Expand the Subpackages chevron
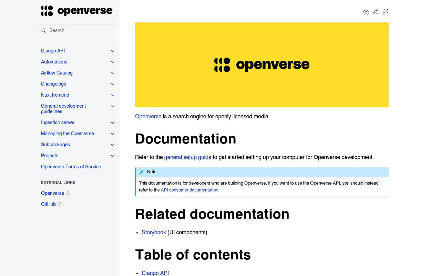 point(113,145)
